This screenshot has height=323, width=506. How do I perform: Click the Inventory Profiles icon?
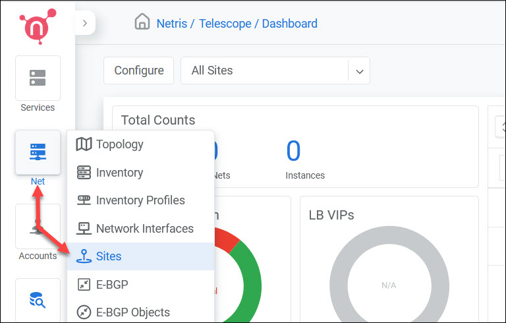(x=84, y=200)
